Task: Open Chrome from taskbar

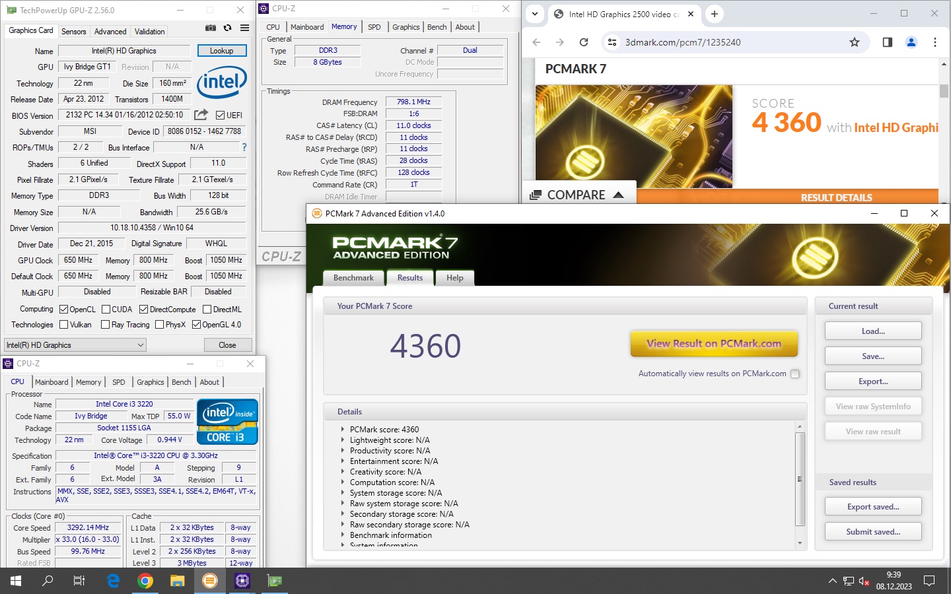Action: tap(145, 581)
